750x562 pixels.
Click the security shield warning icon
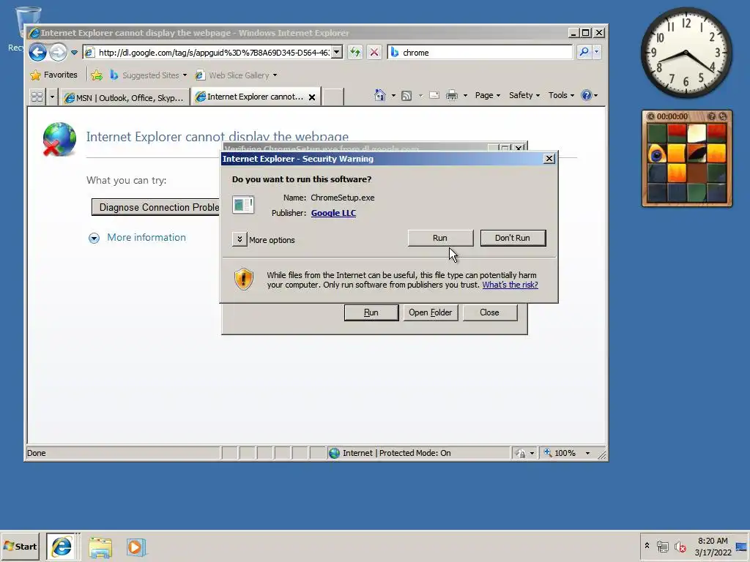(243, 279)
